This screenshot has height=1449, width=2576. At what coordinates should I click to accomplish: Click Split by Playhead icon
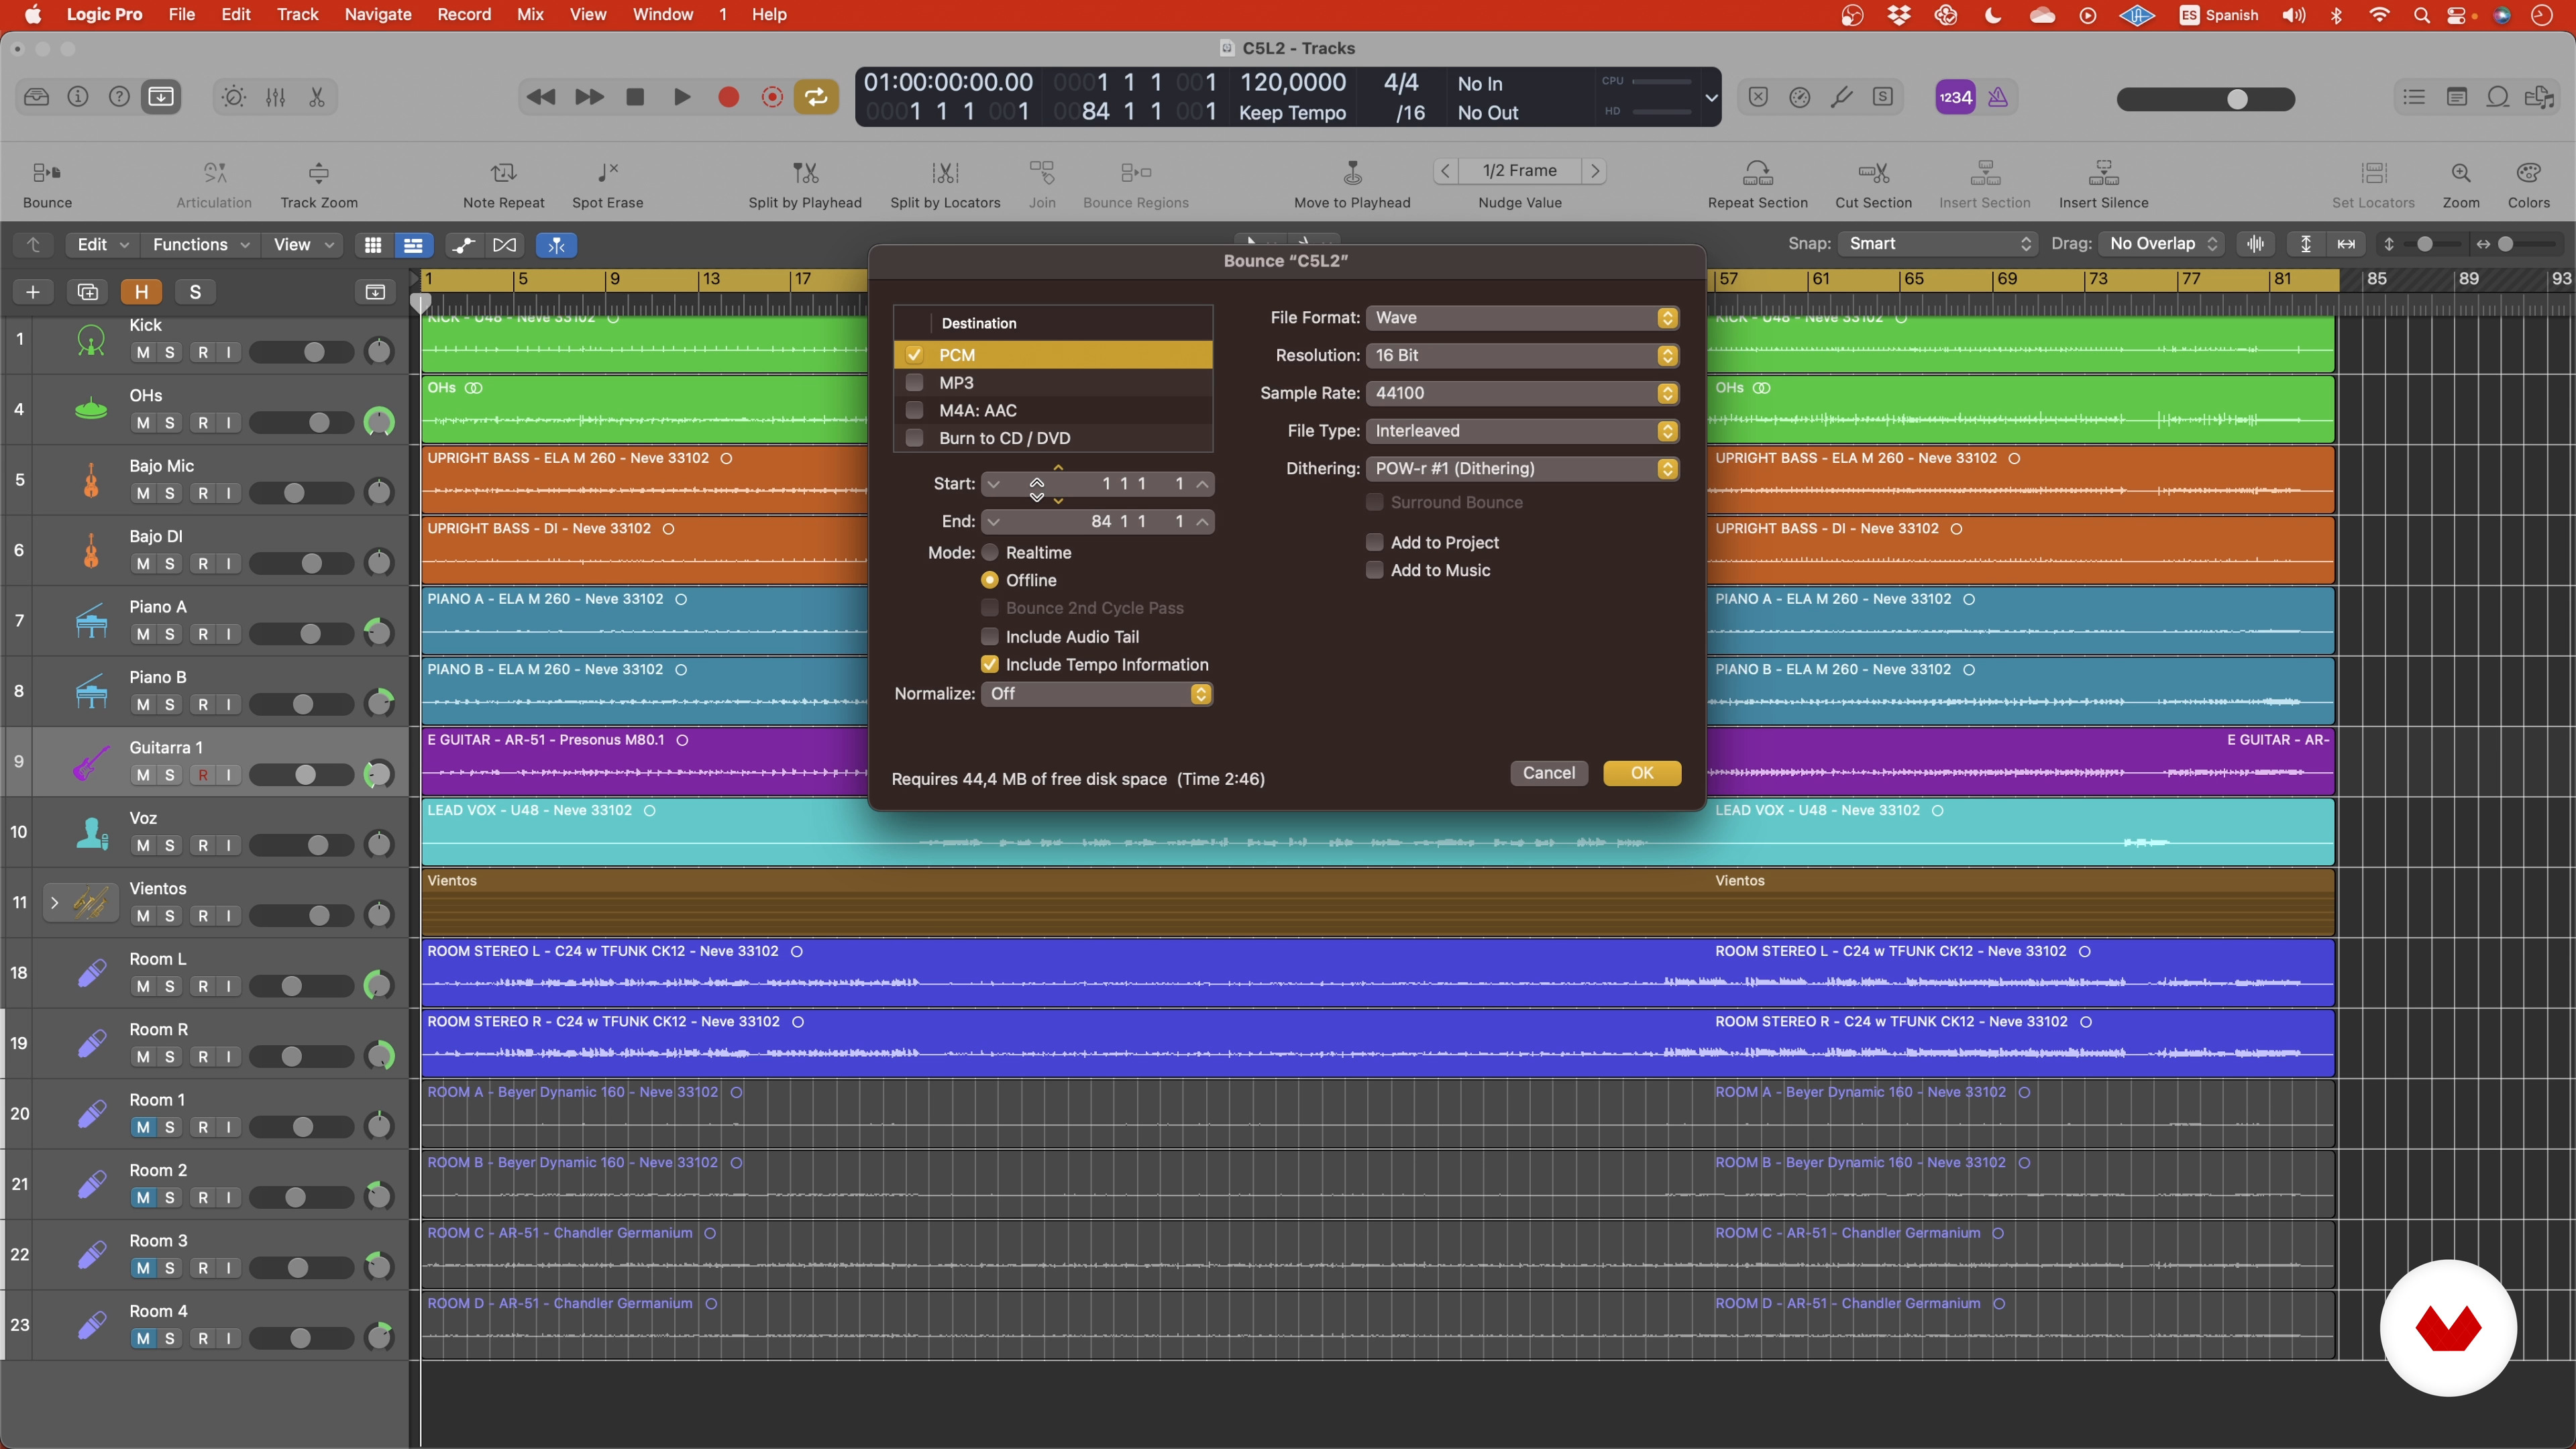click(x=805, y=173)
